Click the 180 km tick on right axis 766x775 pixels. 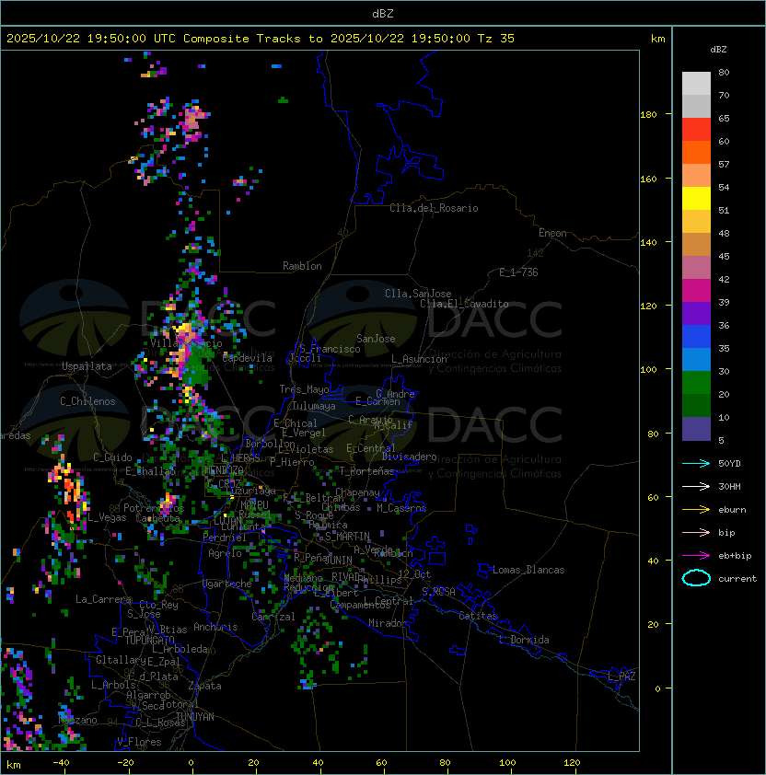(648, 115)
